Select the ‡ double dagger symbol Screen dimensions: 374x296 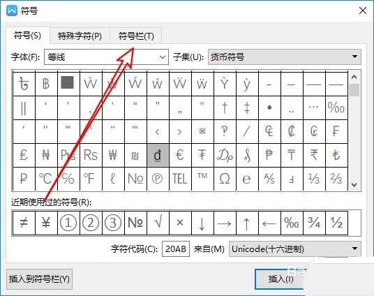point(247,108)
